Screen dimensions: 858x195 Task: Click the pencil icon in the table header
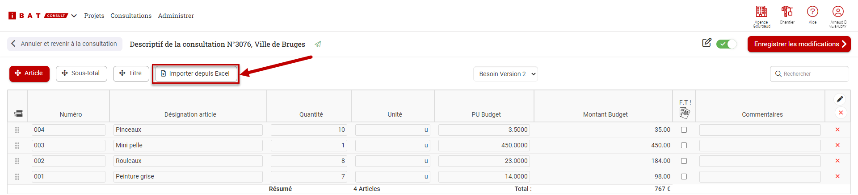840,99
